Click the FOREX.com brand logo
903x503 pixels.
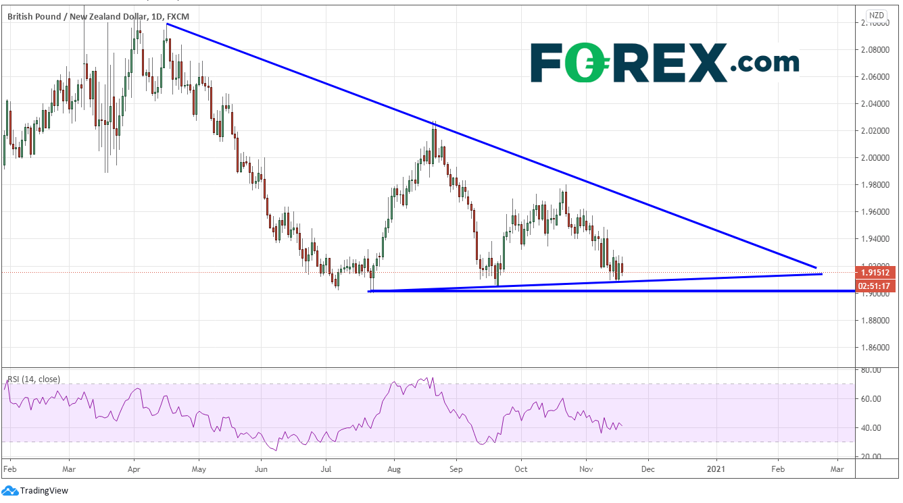(x=664, y=63)
